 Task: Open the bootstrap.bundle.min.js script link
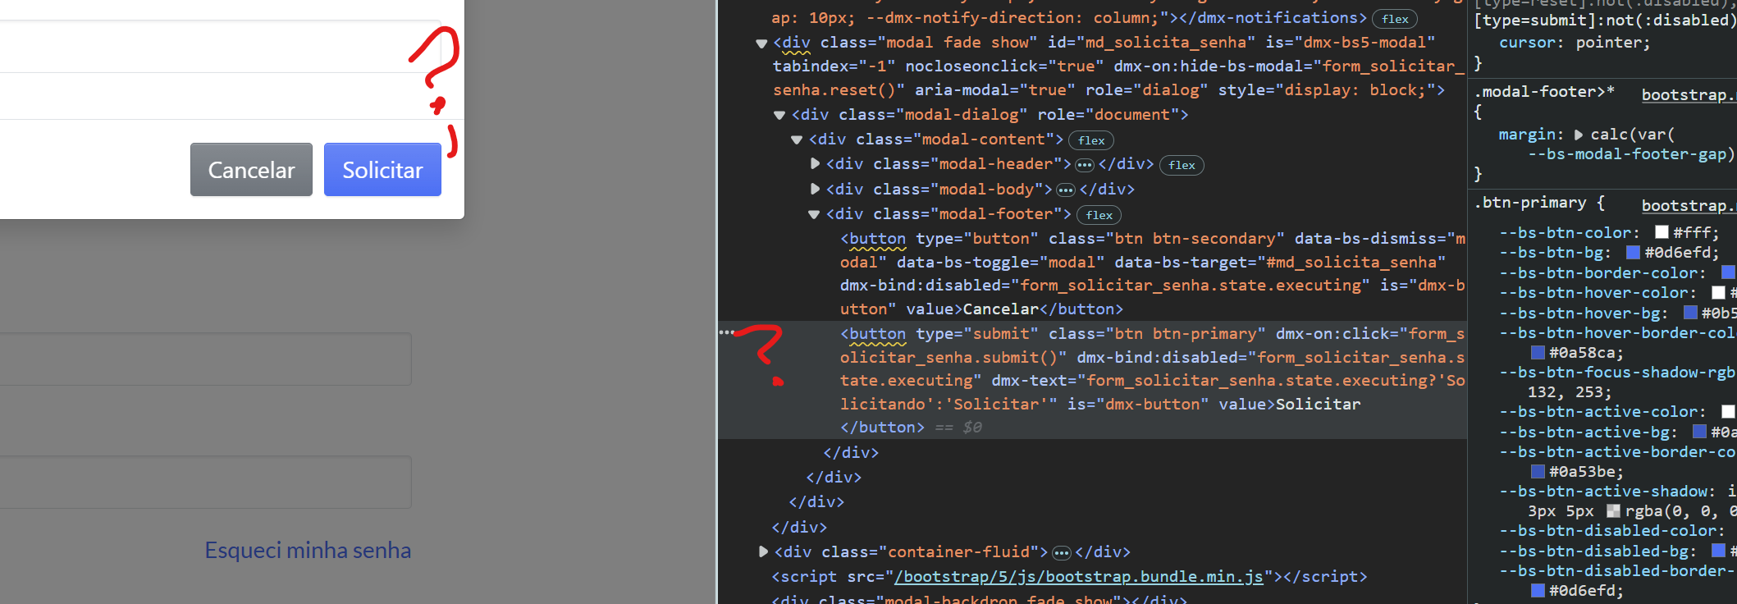pyautogui.click(x=1078, y=577)
